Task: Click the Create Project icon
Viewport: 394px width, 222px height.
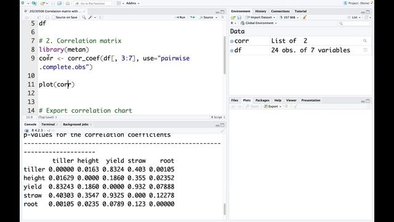Action: click(34, 3)
